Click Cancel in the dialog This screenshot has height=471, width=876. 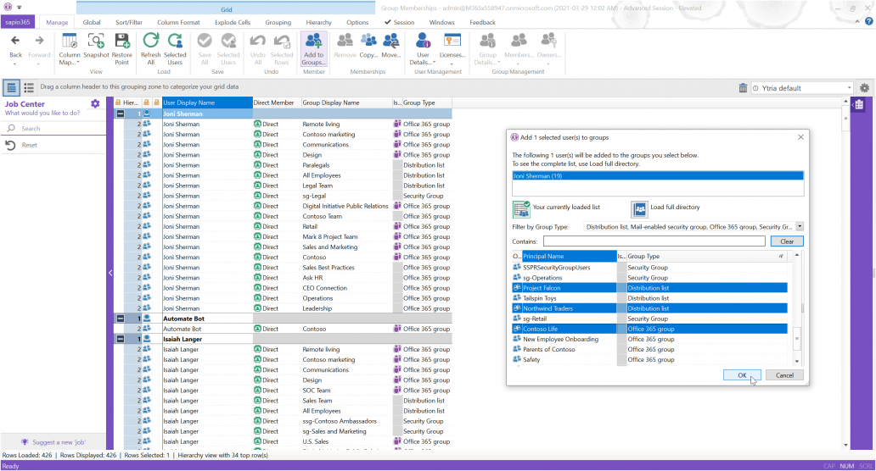784,375
